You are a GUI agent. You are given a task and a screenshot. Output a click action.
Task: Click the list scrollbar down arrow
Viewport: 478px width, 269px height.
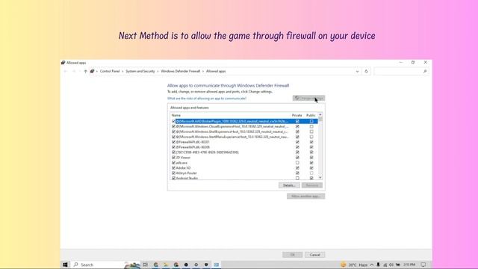(320, 178)
